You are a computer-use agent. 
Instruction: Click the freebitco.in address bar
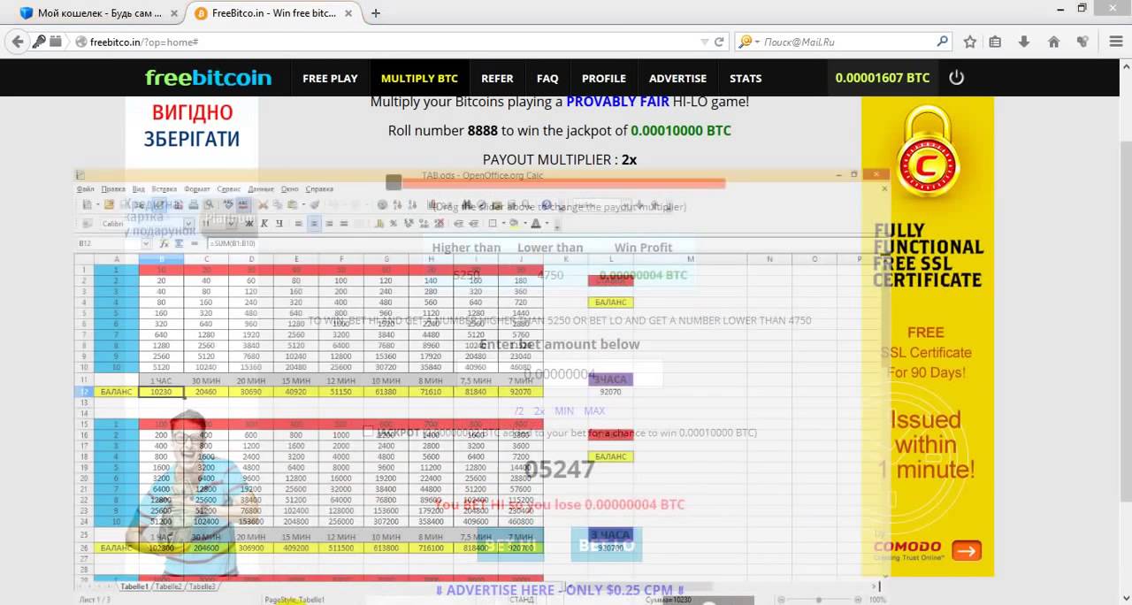pos(389,42)
